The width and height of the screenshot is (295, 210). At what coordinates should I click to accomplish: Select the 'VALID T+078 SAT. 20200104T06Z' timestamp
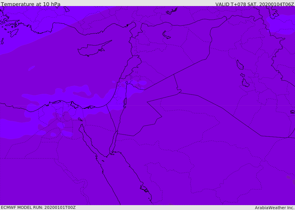[x=255, y=4]
